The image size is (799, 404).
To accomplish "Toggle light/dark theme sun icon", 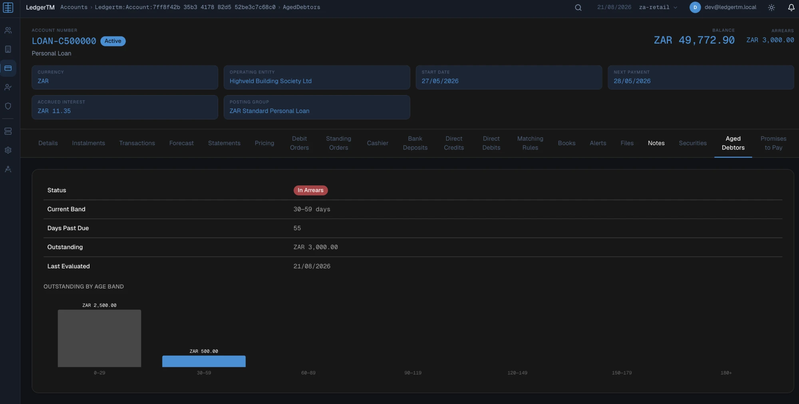I will click(x=771, y=8).
